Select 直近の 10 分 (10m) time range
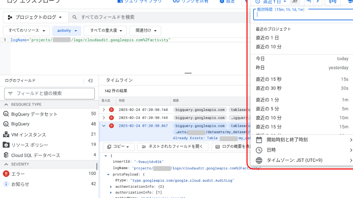Viewport: 353px width, 198px height. pyautogui.click(x=302, y=118)
